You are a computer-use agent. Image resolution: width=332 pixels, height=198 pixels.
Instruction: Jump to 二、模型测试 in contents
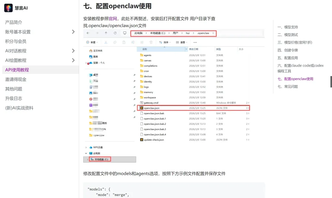click(x=287, y=35)
